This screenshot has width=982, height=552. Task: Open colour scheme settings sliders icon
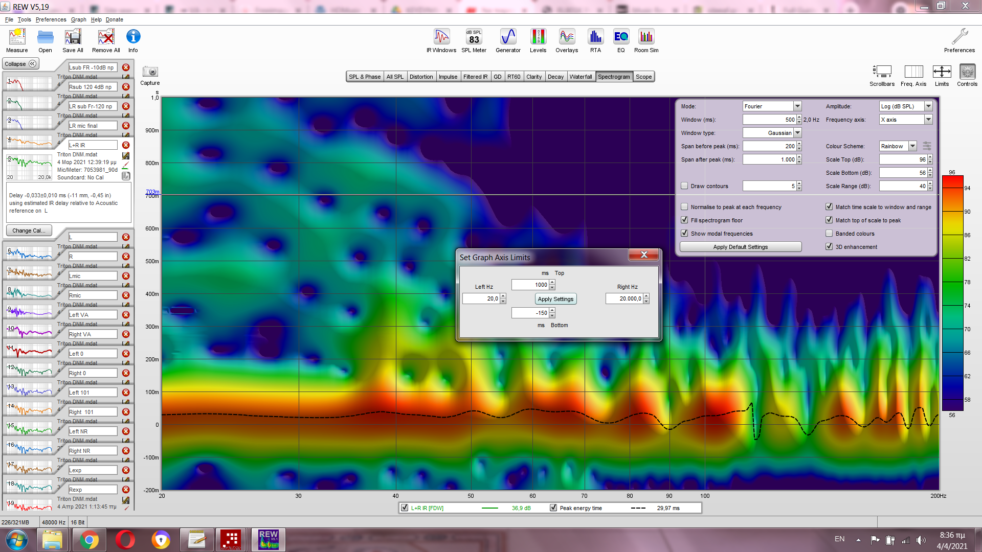tap(927, 146)
